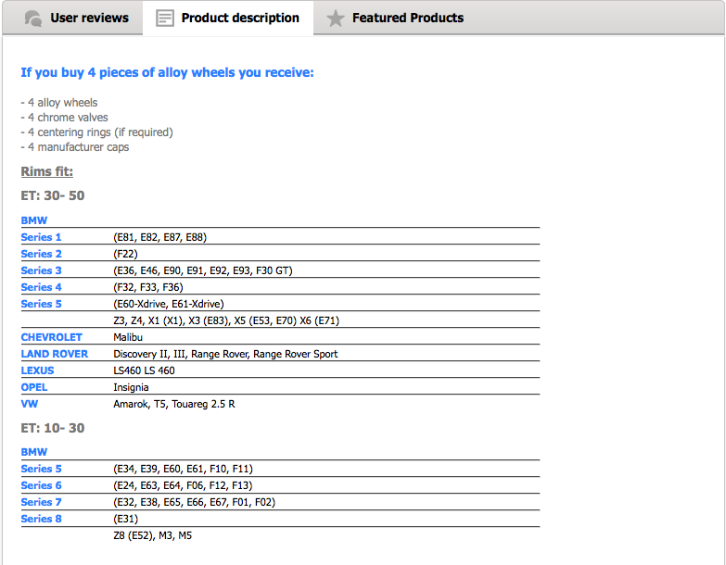Select Series 5 link with E60-Xdrive
Viewport: 726px width, 565px height.
(41, 304)
